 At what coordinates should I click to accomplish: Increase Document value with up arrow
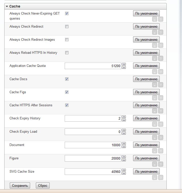point(124,143)
